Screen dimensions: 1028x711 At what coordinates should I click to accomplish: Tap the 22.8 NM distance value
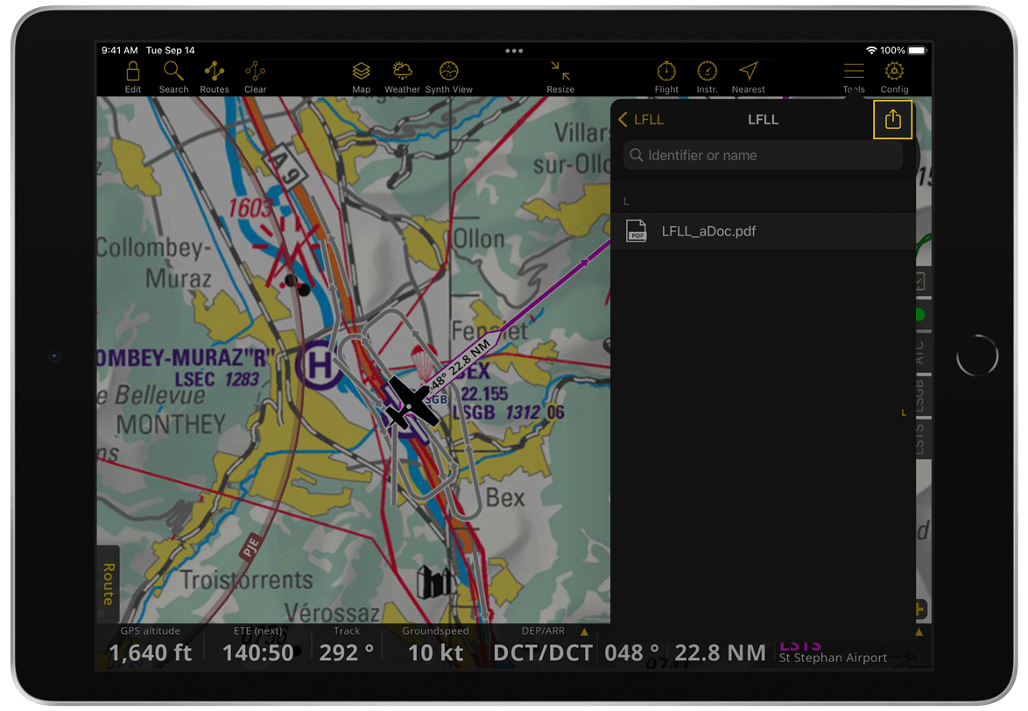click(720, 652)
